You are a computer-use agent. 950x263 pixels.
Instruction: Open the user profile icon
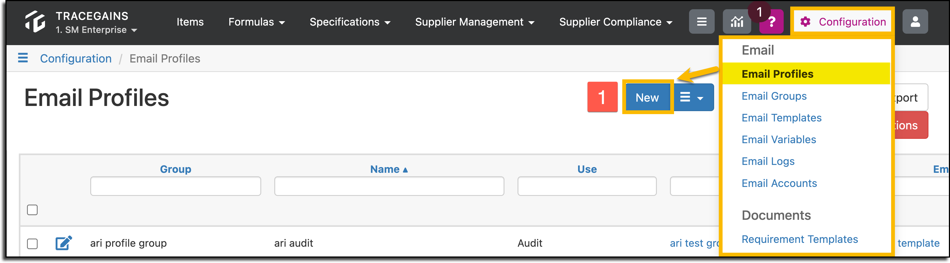tap(915, 22)
